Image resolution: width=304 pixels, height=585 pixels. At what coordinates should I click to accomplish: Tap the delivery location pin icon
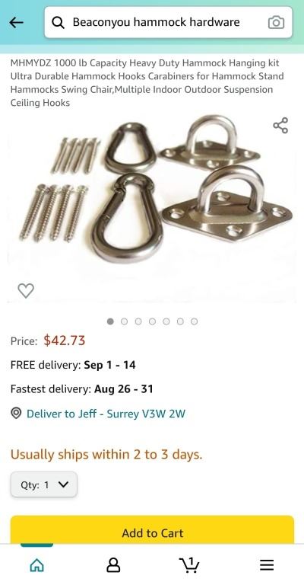[x=16, y=413]
